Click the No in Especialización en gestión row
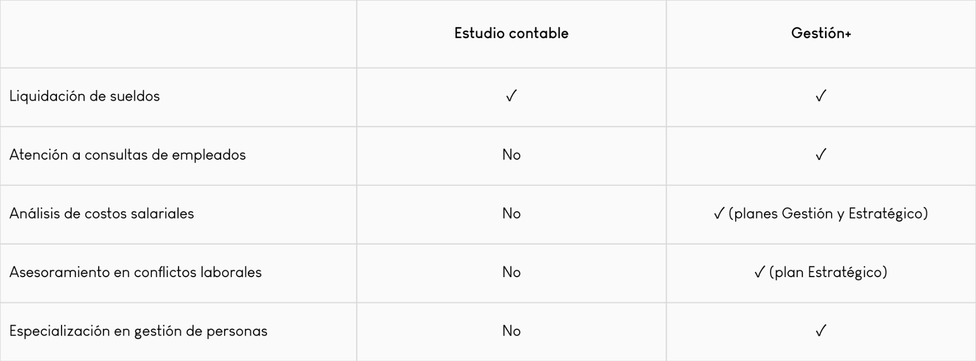Viewport: 976px width, 361px height. click(x=511, y=331)
